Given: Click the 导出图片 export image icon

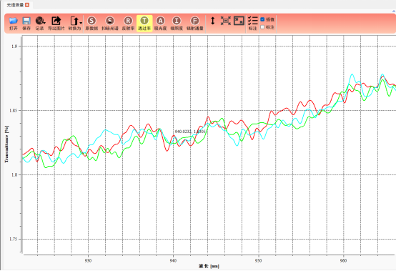Looking at the screenshot, I should click(x=56, y=23).
